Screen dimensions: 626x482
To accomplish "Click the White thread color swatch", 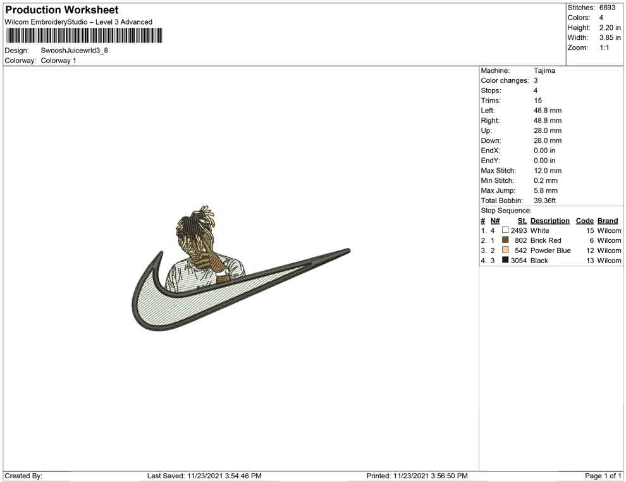I will coord(505,230).
